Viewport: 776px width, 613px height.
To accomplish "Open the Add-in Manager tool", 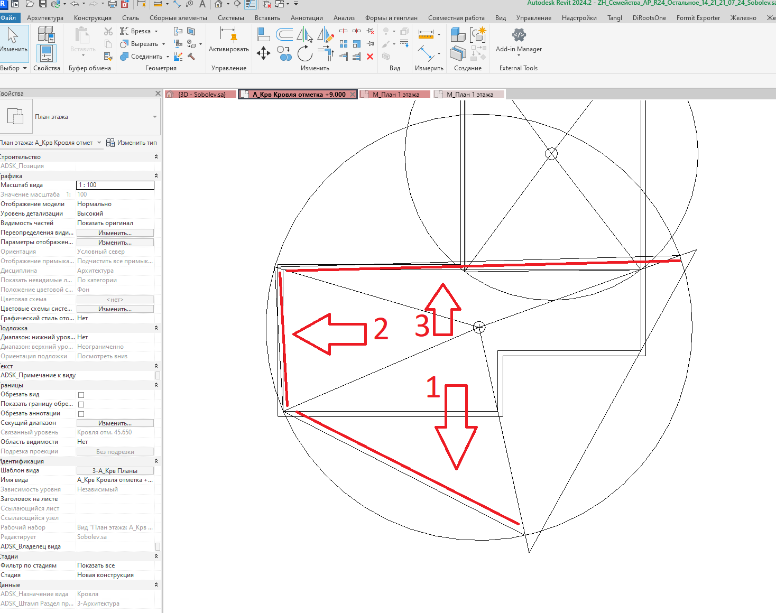I will click(519, 41).
